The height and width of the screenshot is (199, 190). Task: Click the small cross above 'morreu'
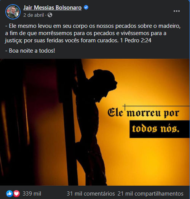[125, 107]
